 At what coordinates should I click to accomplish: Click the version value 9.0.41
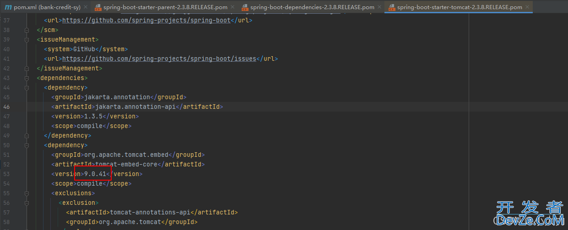pos(95,174)
